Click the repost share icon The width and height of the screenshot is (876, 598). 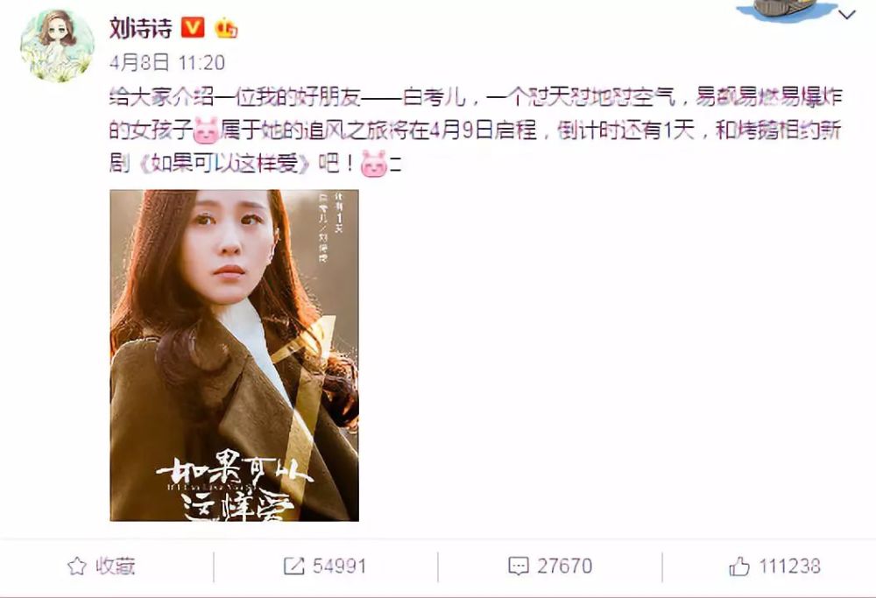(293, 566)
